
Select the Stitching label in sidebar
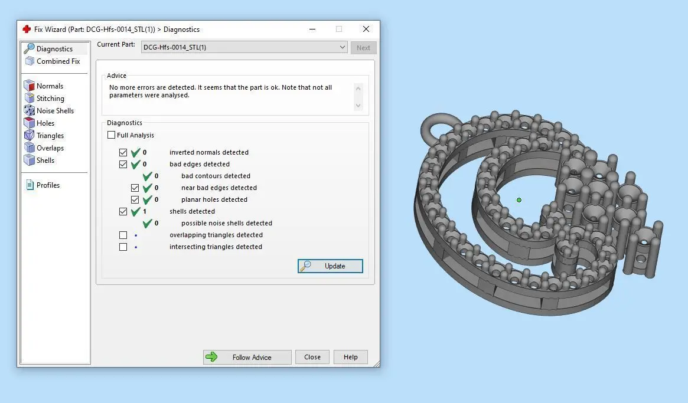(50, 98)
